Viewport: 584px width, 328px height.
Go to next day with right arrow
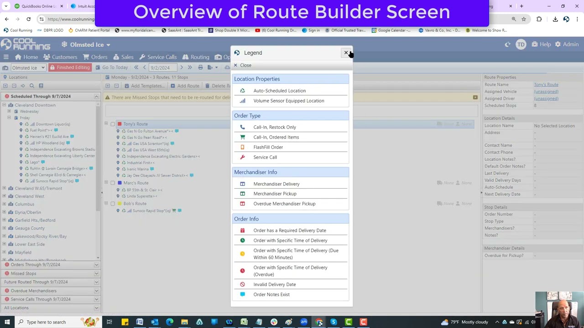click(181, 67)
